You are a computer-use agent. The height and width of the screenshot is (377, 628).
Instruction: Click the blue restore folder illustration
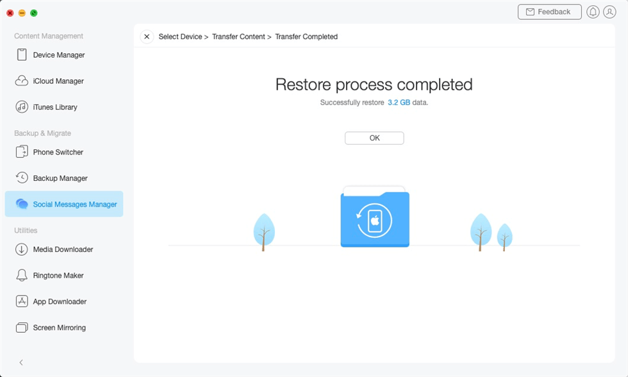point(375,219)
